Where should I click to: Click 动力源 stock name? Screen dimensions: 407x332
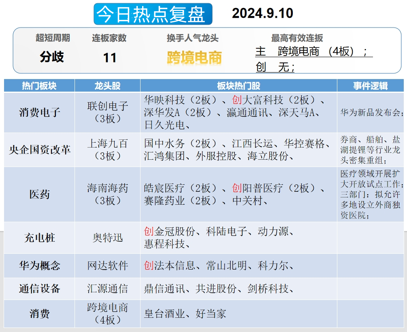point(273,231)
